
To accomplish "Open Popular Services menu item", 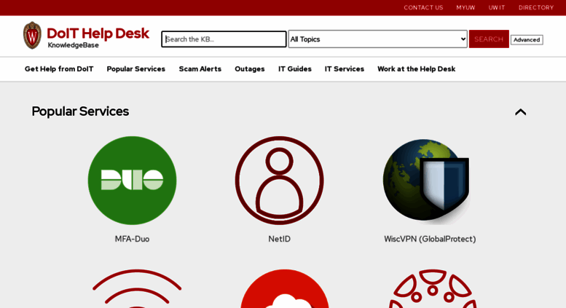I will pos(135,69).
